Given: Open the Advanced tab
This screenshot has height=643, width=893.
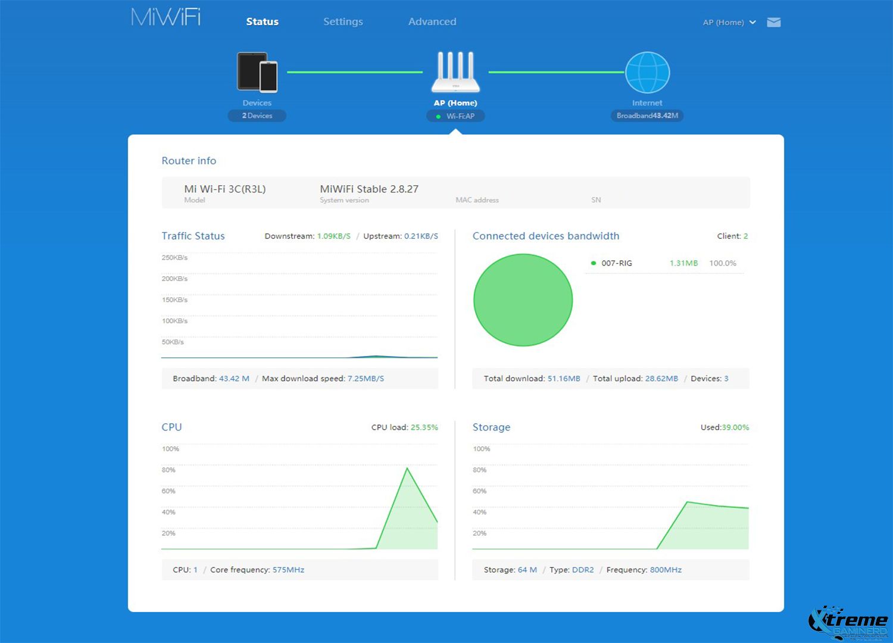Looking at the screenshot, I should coord(432,21).
